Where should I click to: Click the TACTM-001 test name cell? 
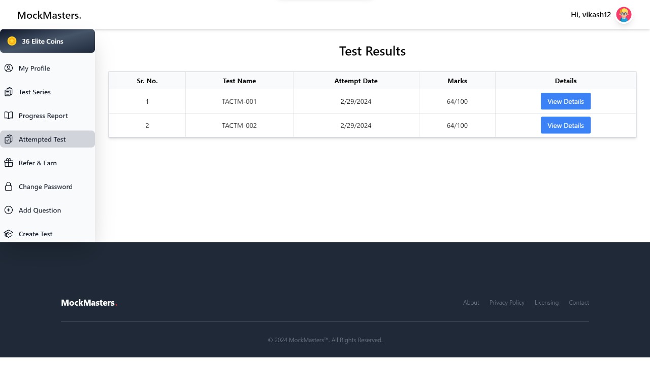(239, 101)
